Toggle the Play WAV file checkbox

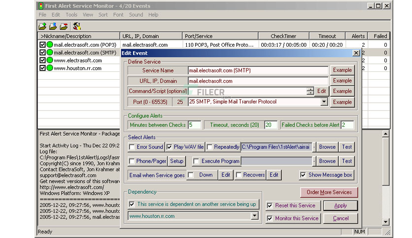click(169, 147)
